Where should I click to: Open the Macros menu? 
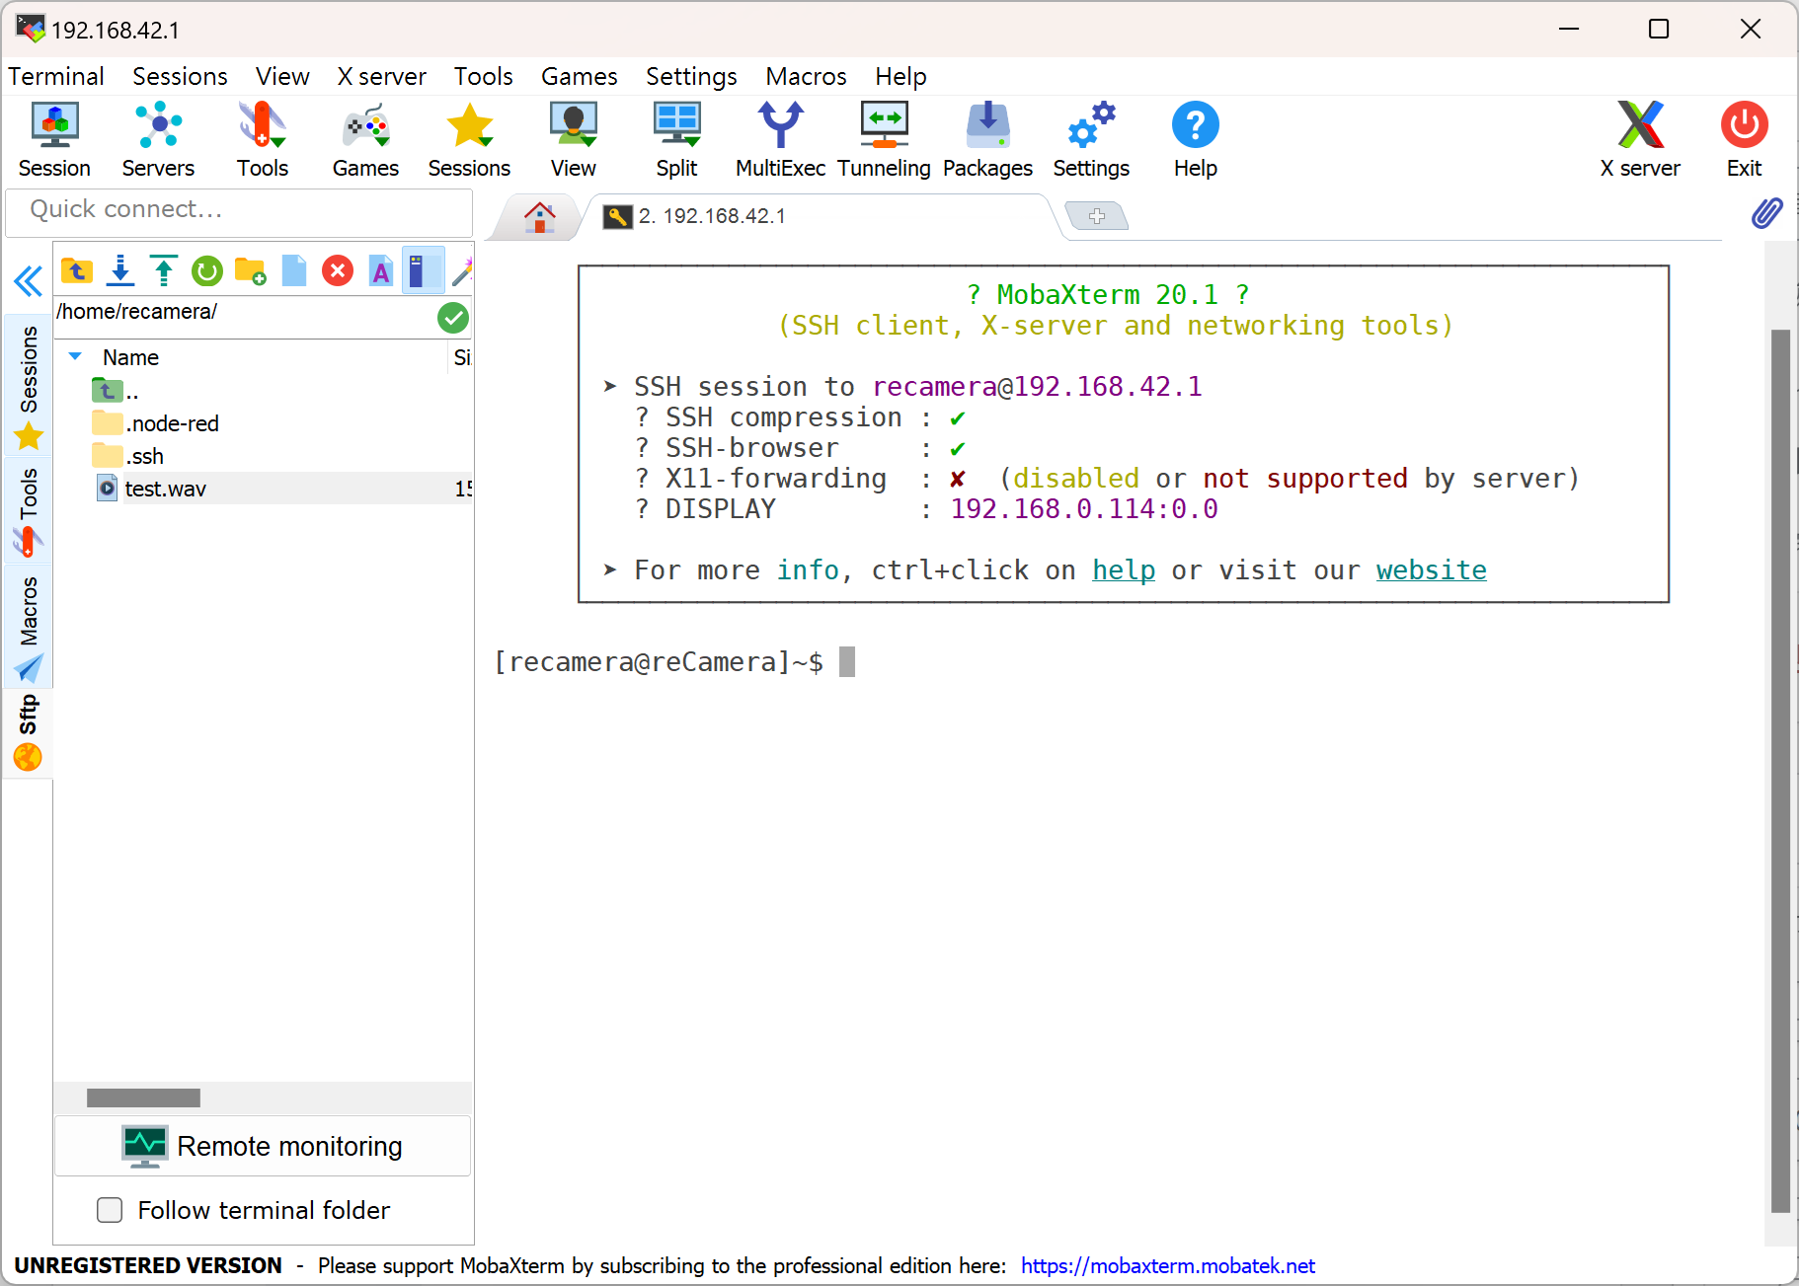coord(806,76)
